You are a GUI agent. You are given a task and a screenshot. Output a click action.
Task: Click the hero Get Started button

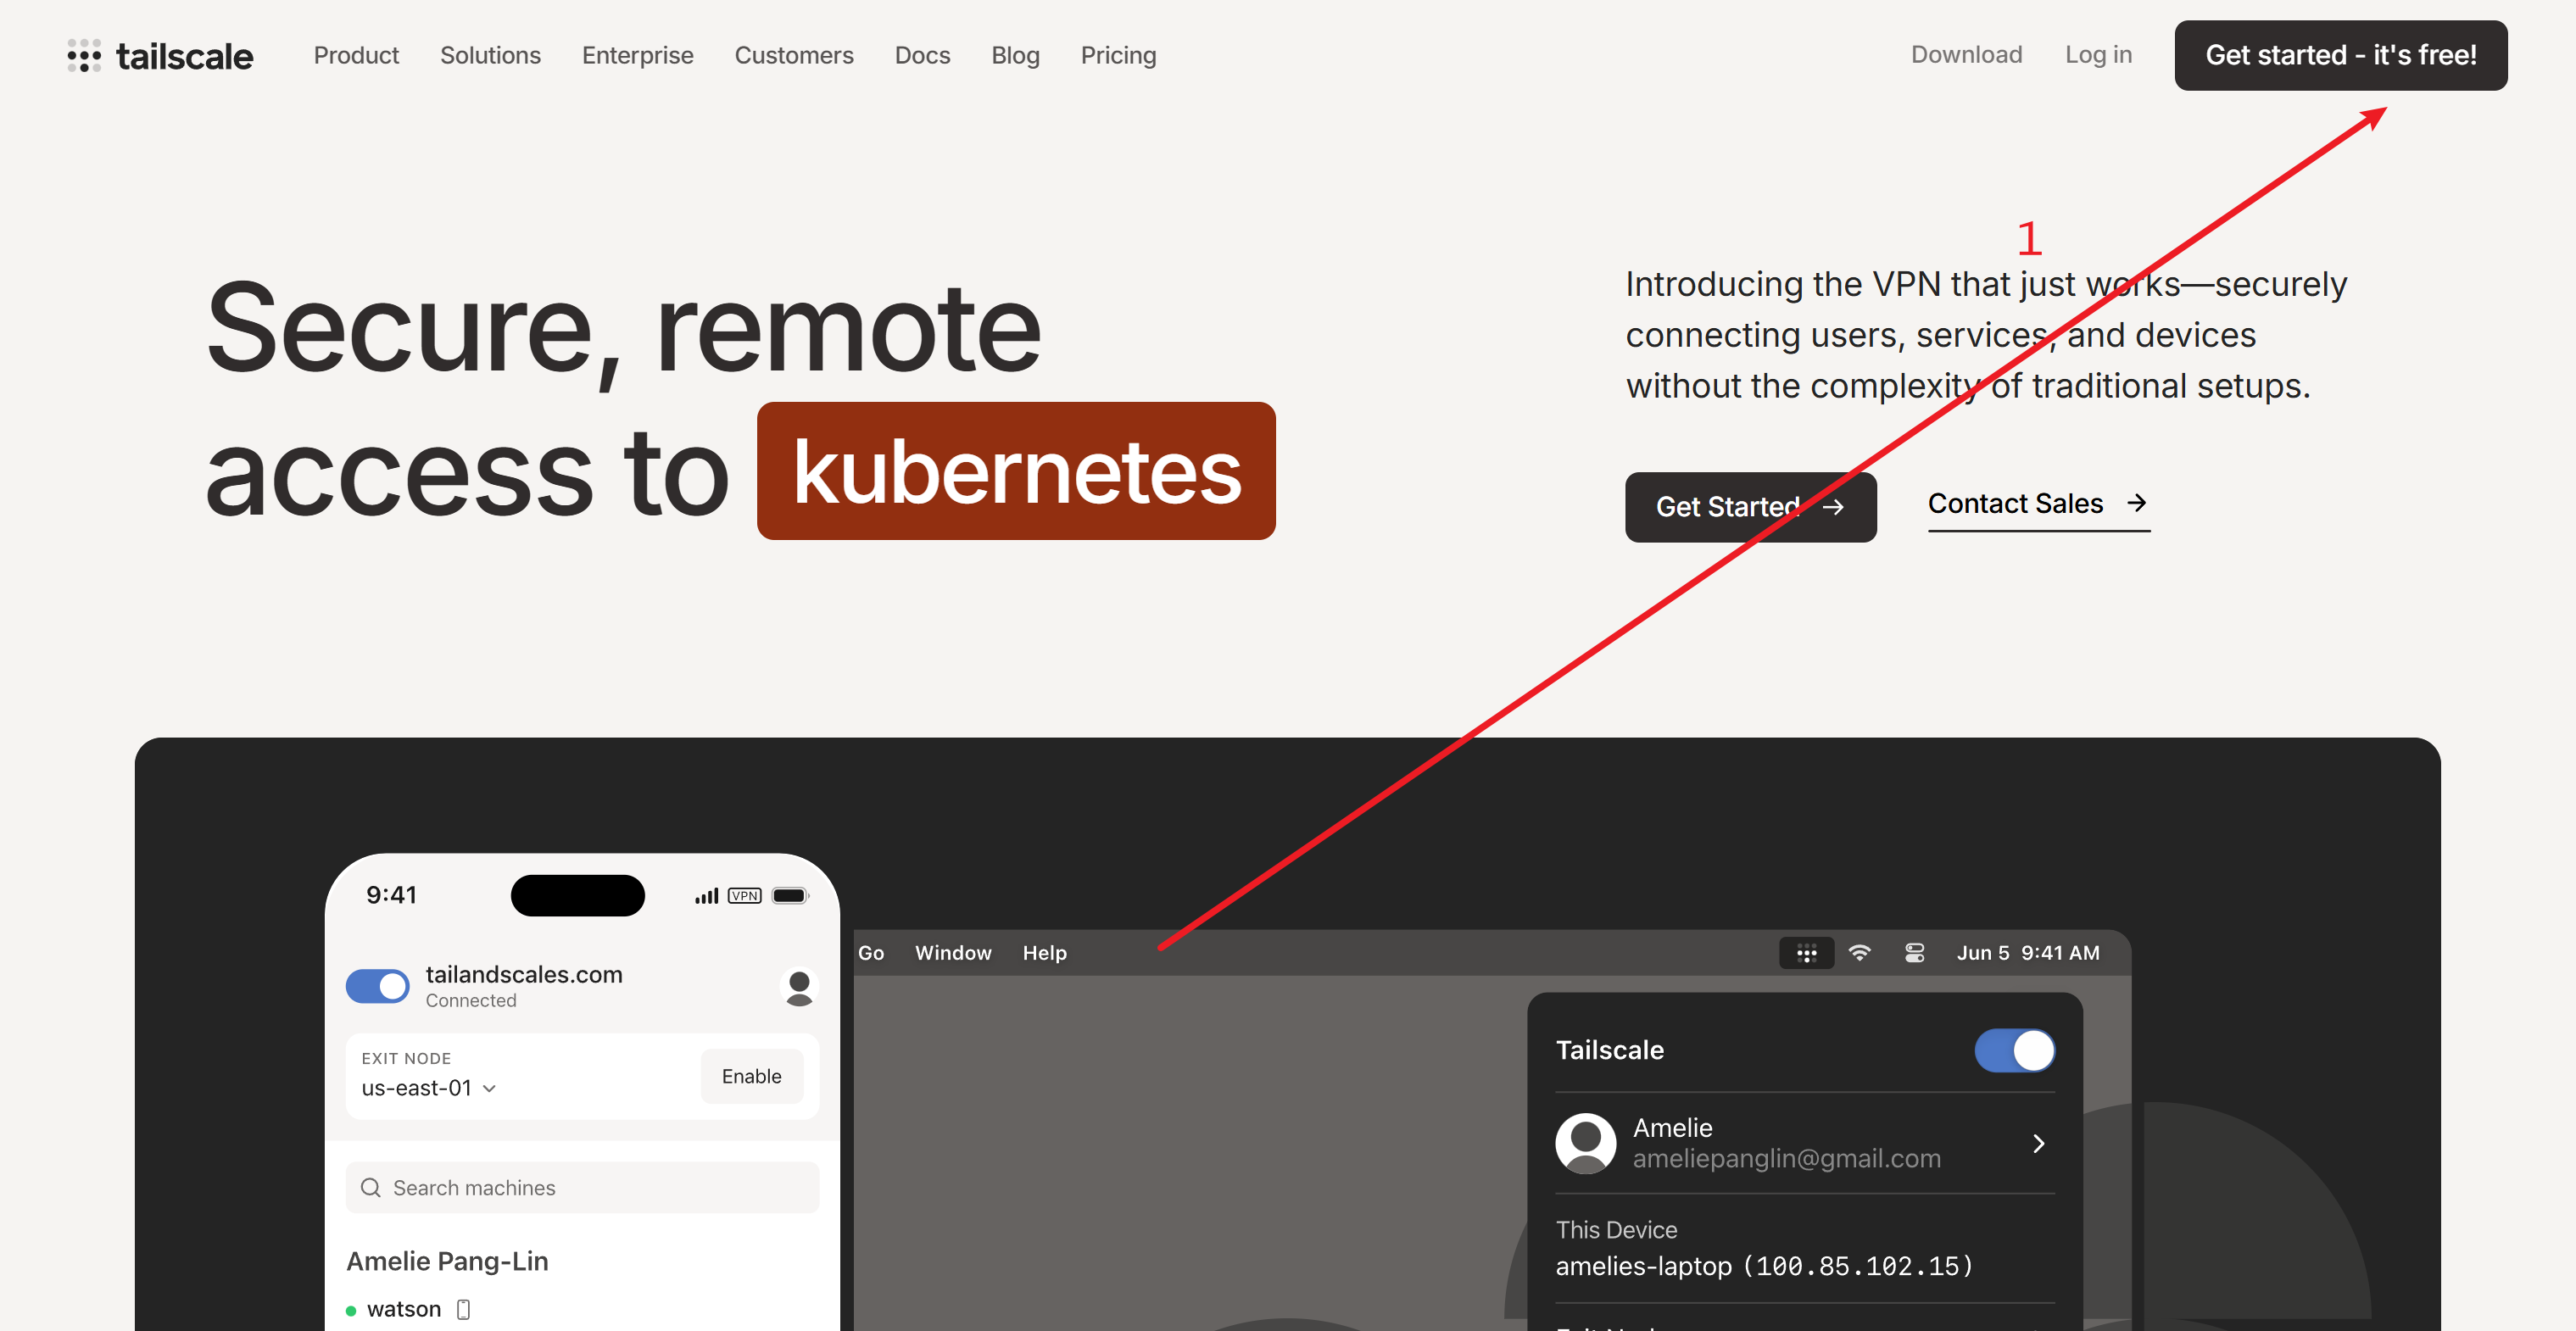click(1750, 507)
